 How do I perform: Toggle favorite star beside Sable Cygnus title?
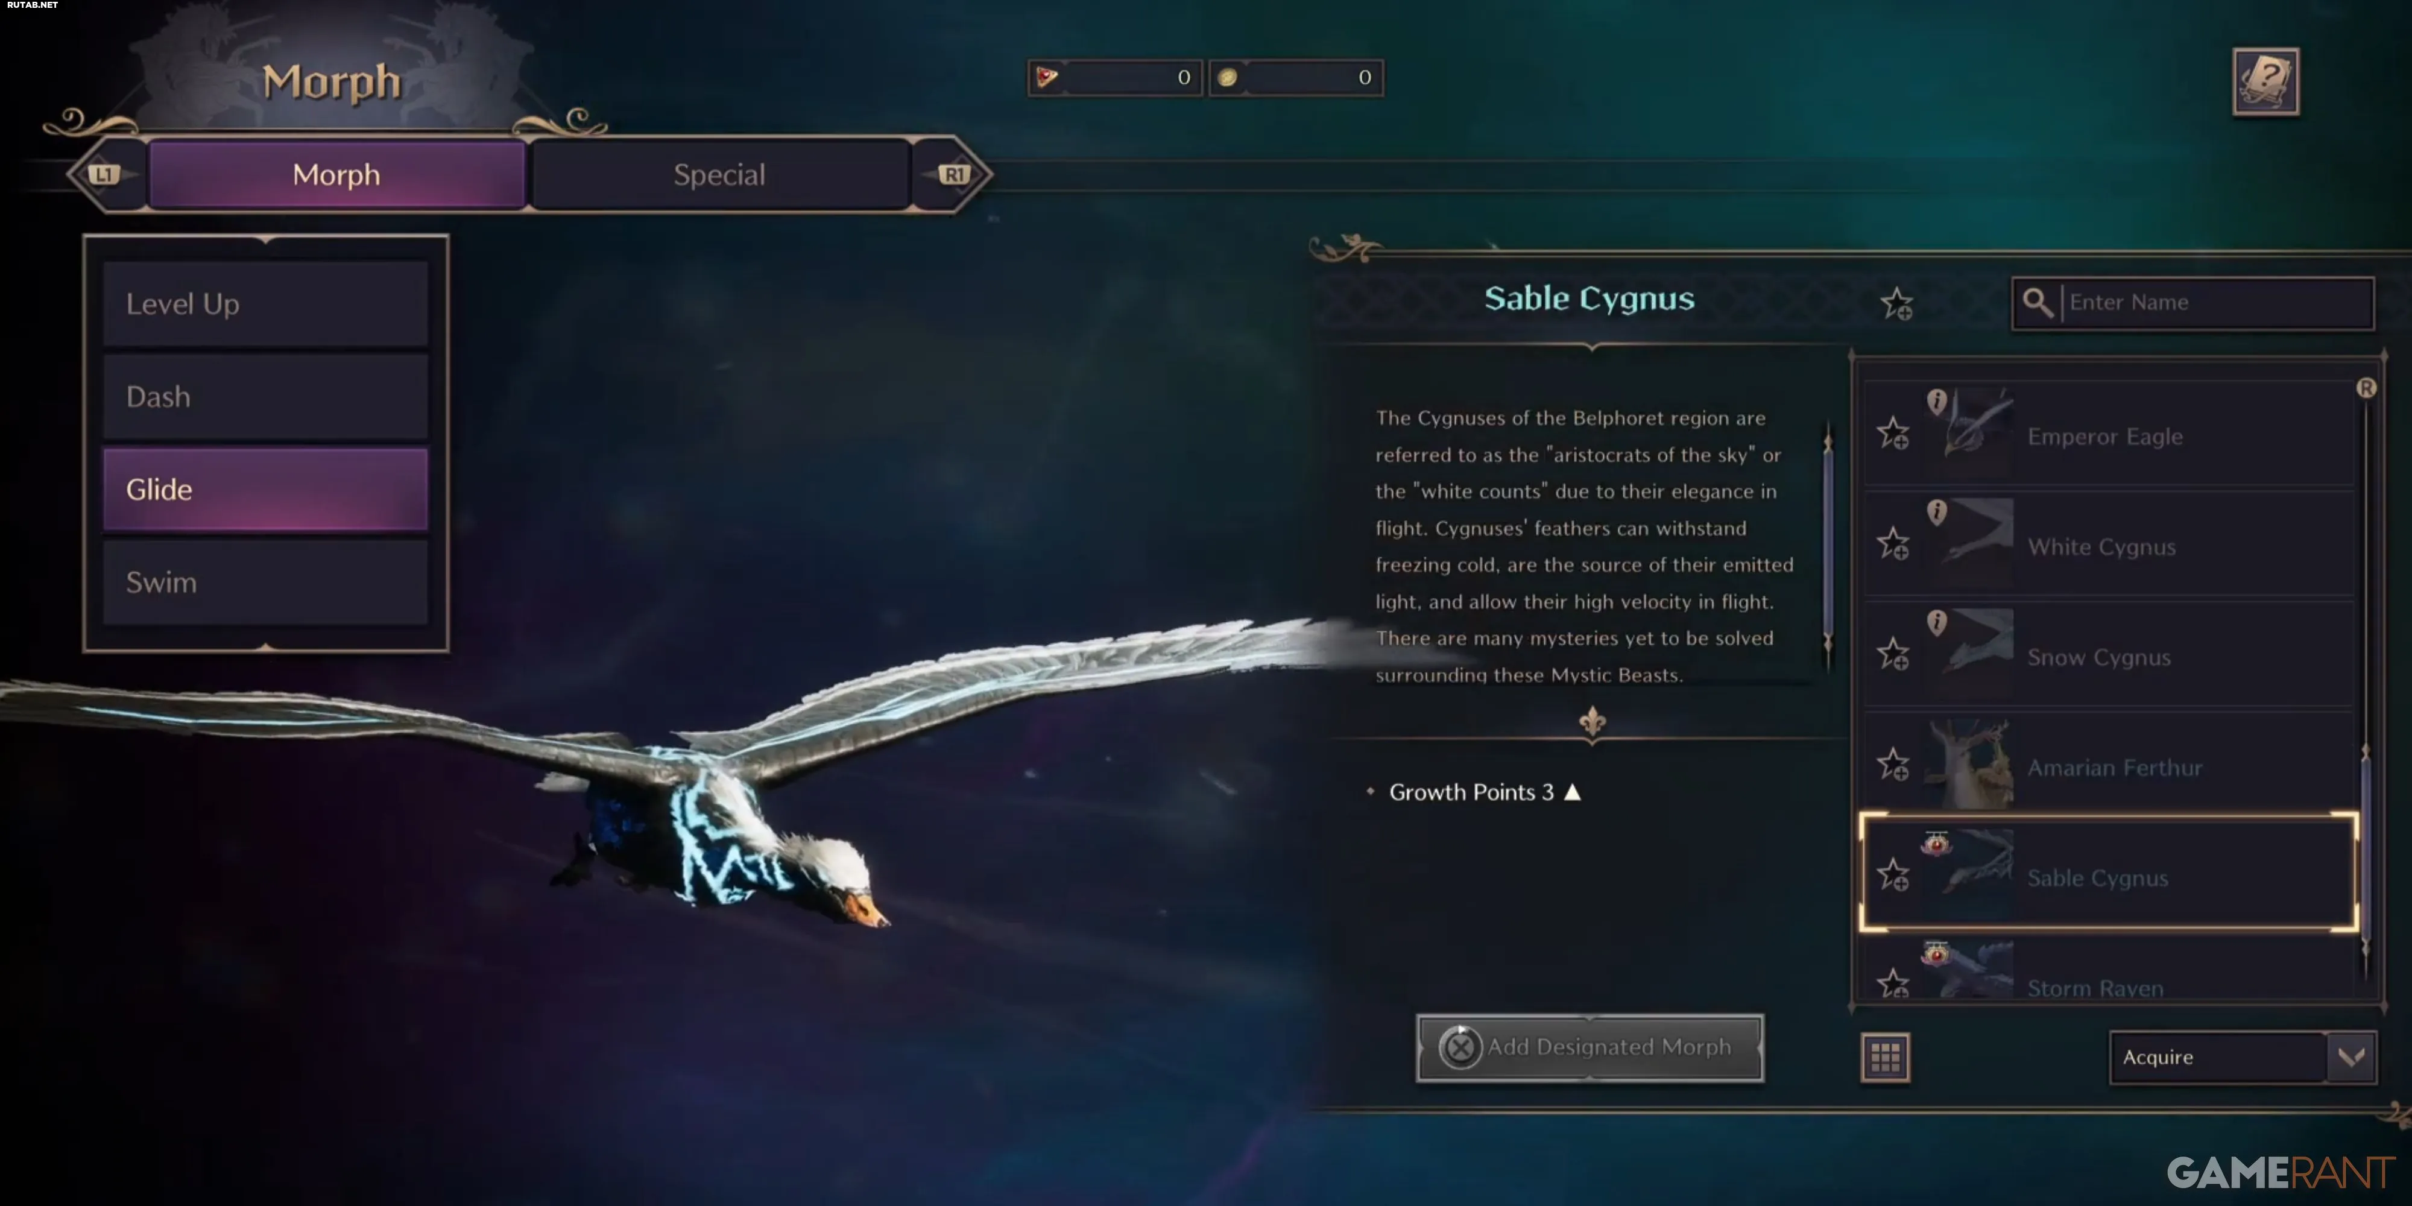coord(1896,303)
